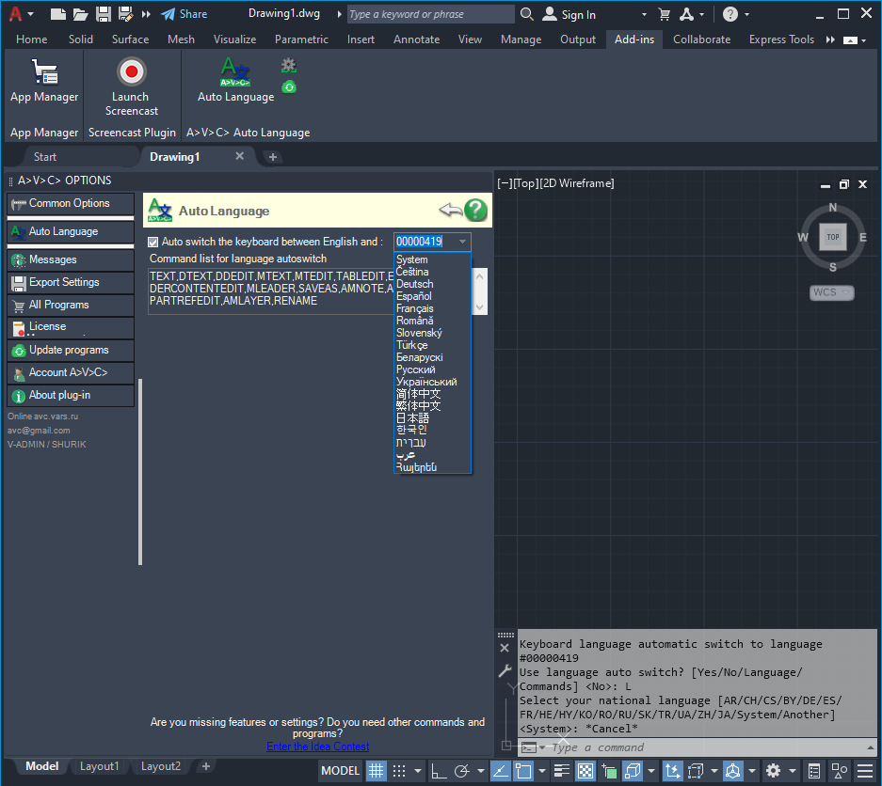The width and height of the screenshot is (882, 786).
Task: Open the snap mode settings dropdown arrow
Action: [417, 770]
